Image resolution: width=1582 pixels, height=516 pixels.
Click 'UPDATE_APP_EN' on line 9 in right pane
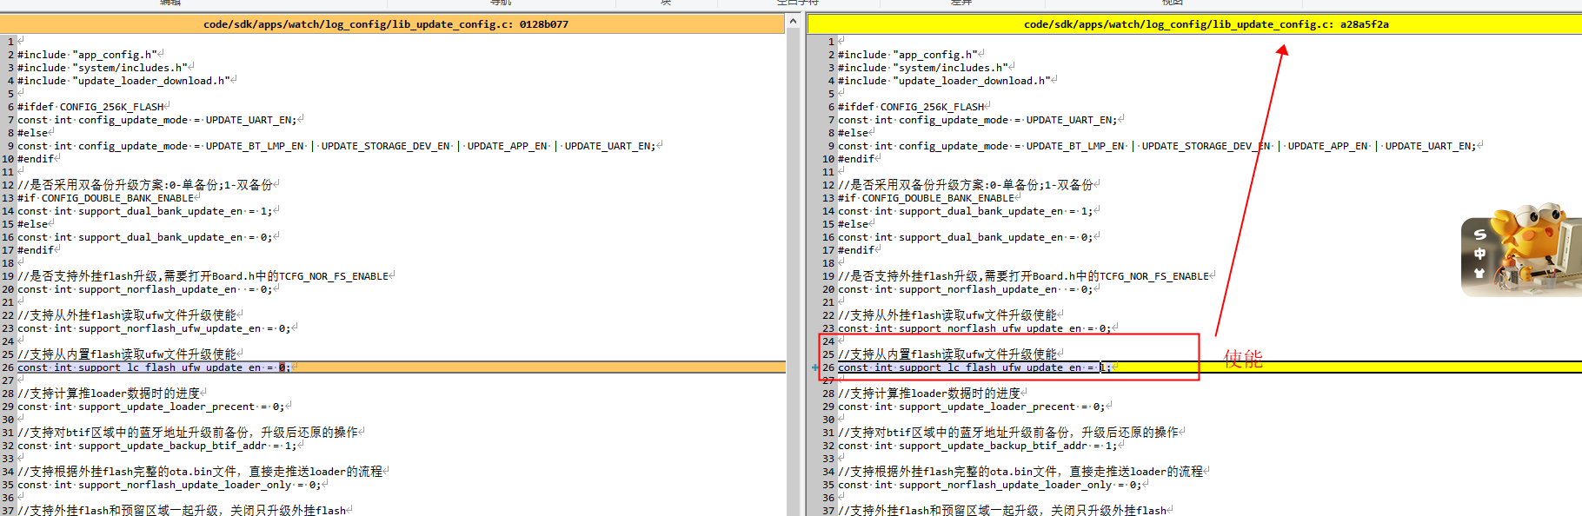(1327, 146)
